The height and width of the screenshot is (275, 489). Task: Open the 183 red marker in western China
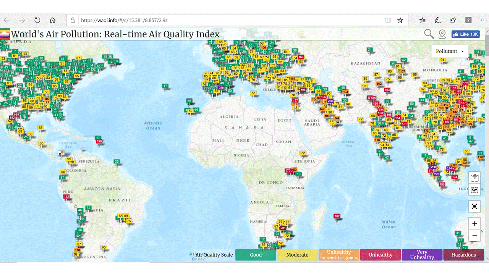[387, 90]
